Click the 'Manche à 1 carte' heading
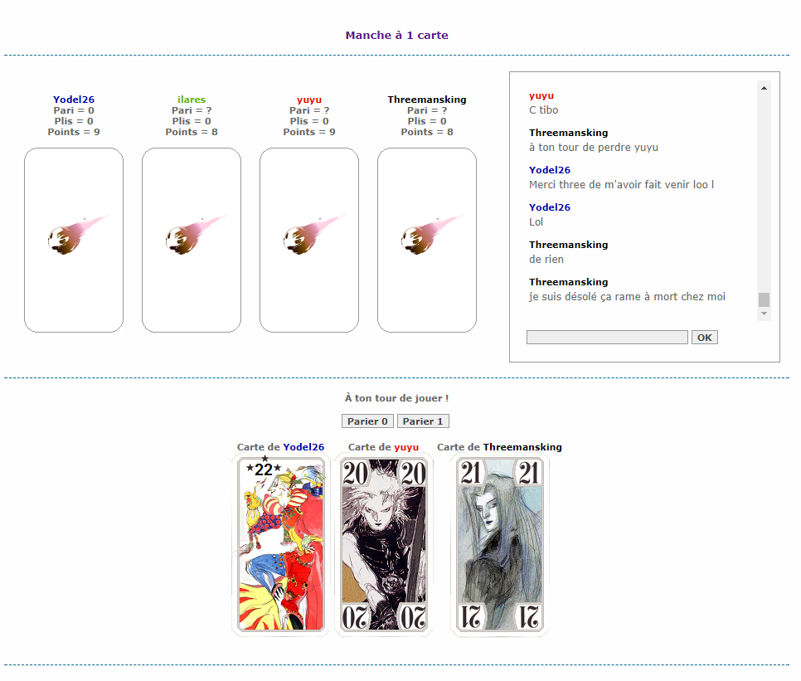 click(x=397, y=35)
